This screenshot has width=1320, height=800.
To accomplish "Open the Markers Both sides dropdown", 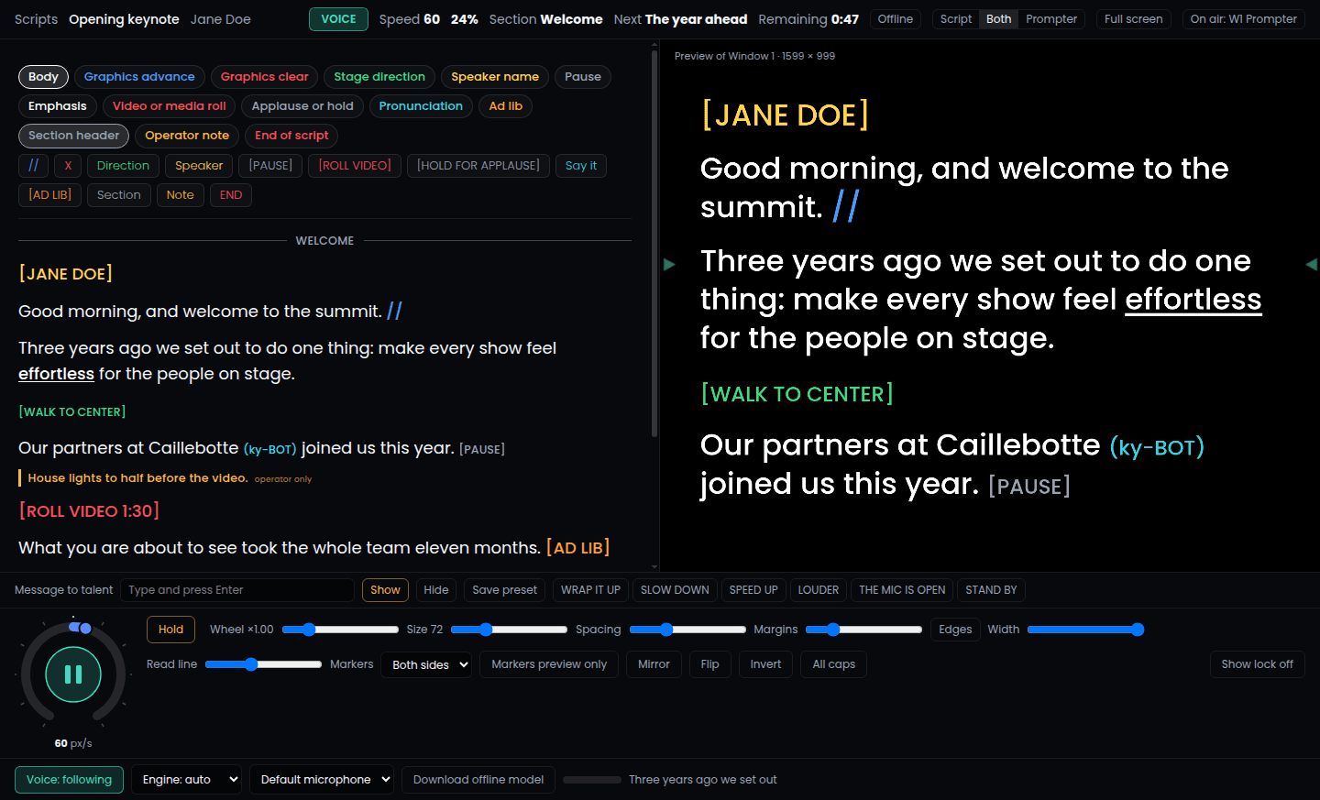I will 428,664.
